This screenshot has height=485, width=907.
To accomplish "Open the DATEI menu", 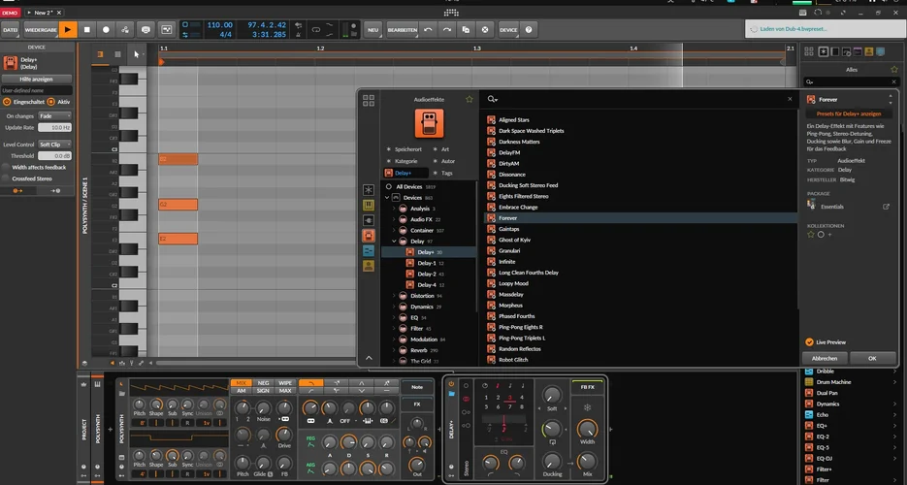I will click(10, 30).
